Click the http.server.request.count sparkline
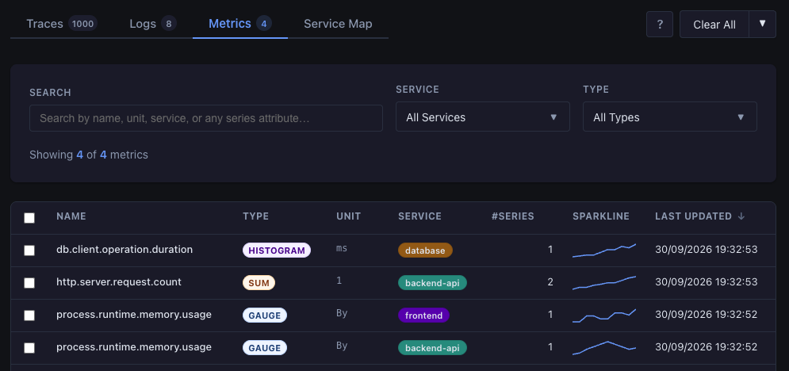Image resolution: width=789 pixels, height=371 pixels. 604,283
